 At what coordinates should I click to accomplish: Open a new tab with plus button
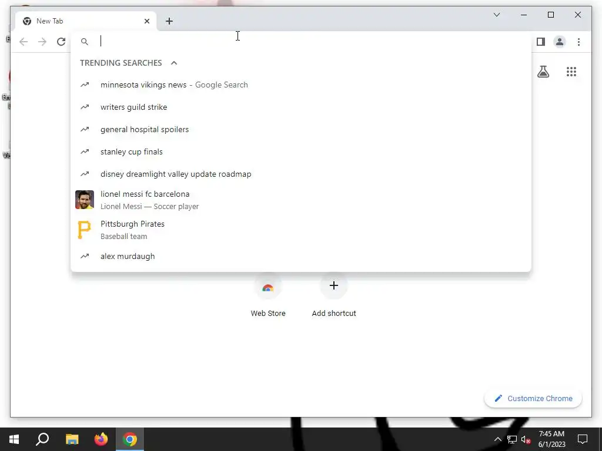click(169, 21)
